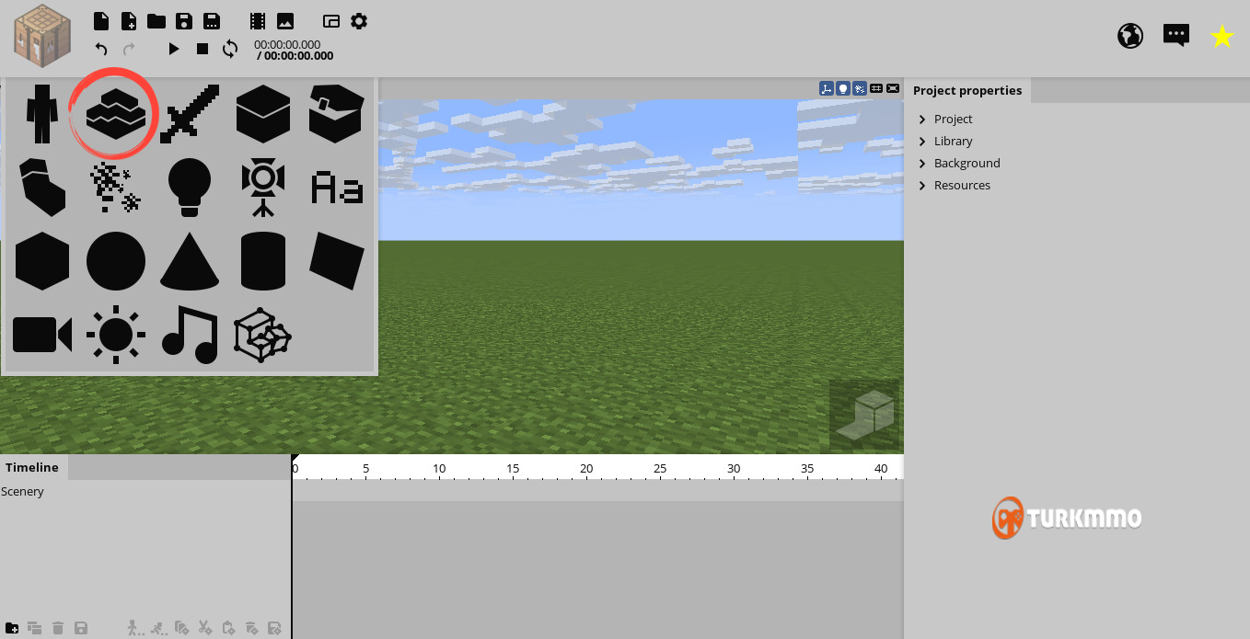
Task: Select Scenery row in timeline
Action: point(145,492)
